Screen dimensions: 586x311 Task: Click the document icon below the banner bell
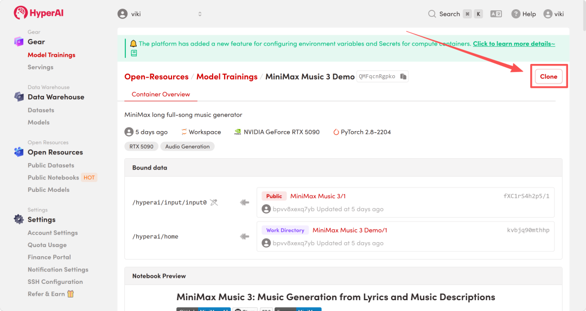coord(134,54)
